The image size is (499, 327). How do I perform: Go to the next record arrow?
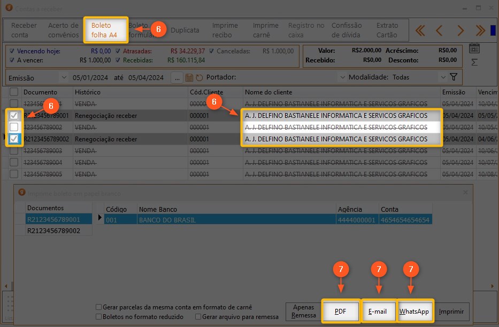pos(460,30)
